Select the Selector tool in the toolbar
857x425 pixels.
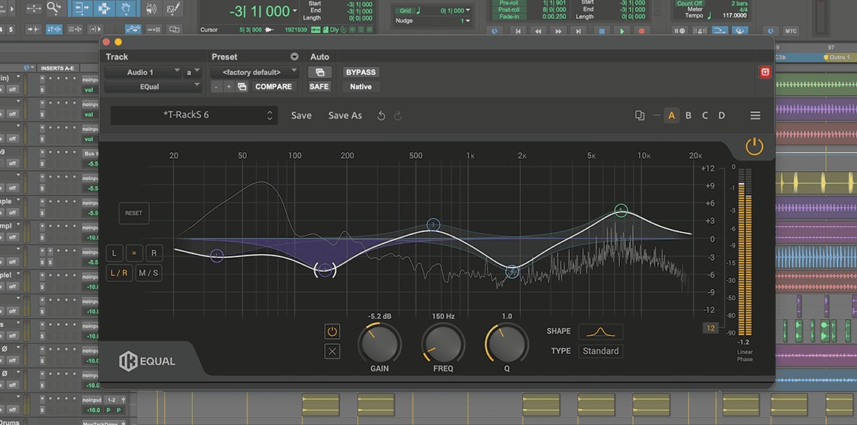point(103,8)
